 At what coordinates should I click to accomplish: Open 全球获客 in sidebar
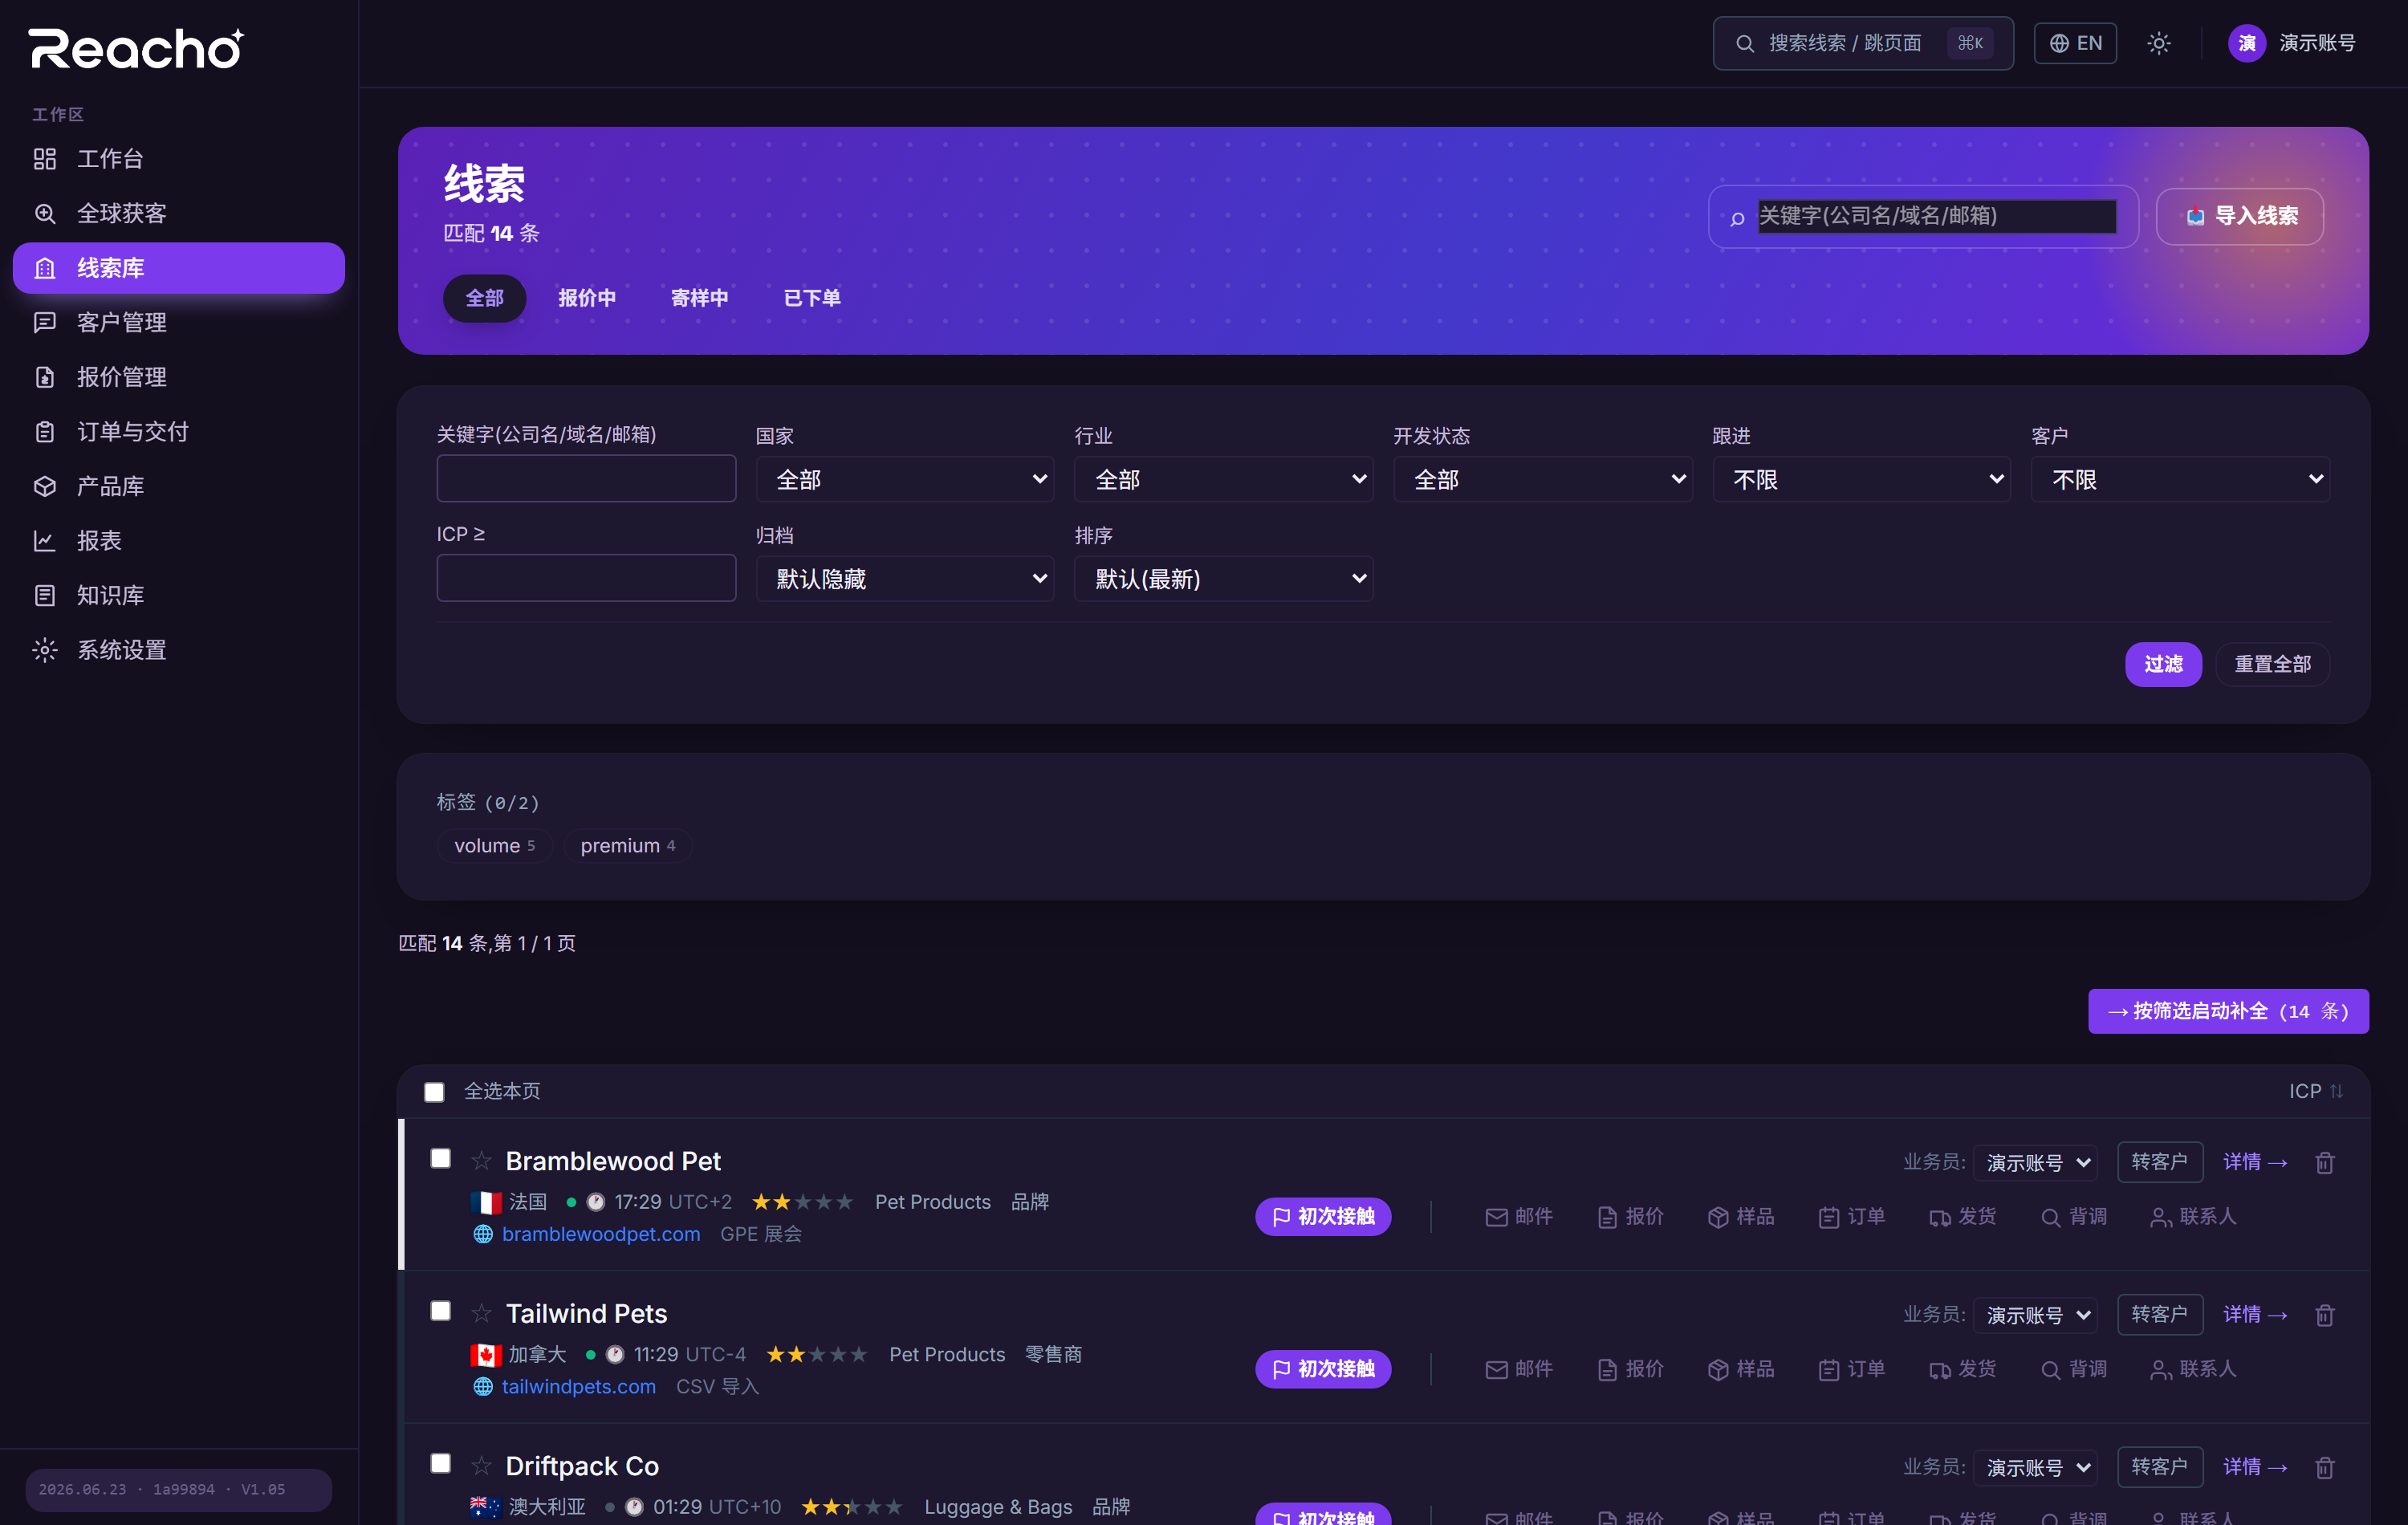coord(178,213)
